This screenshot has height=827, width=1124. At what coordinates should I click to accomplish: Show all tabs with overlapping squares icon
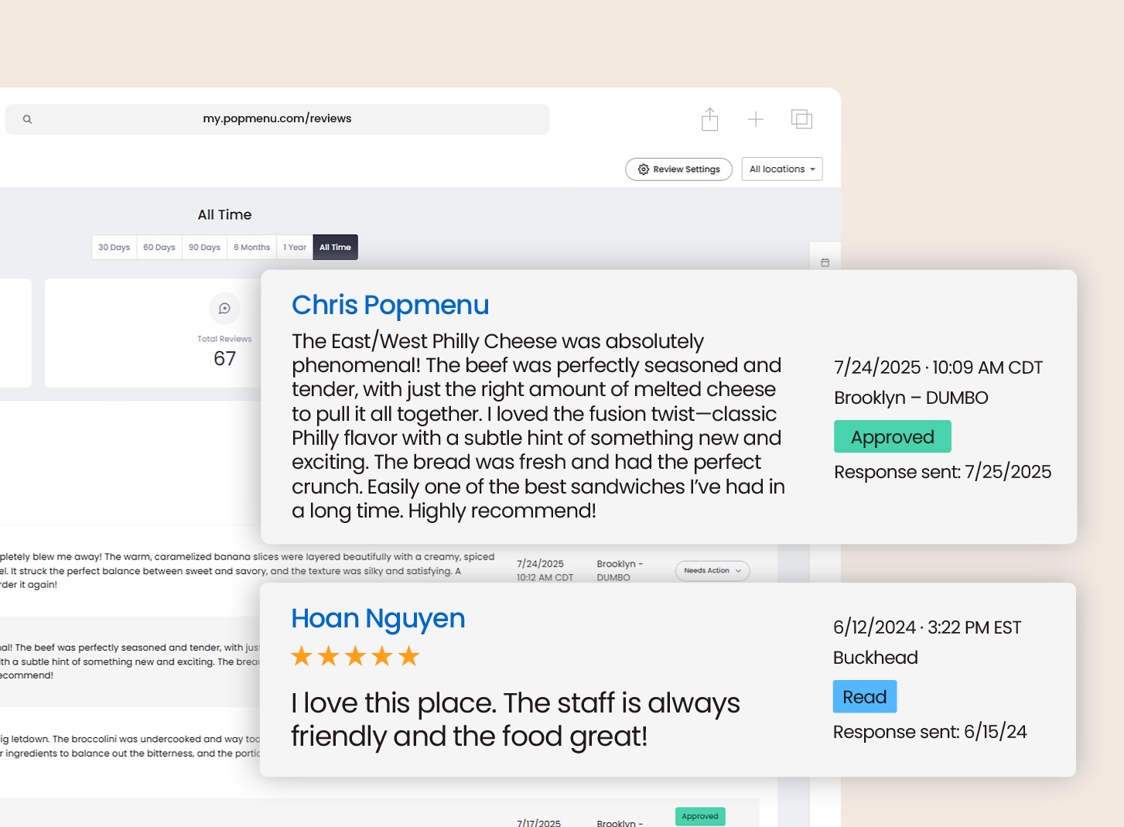801,119
